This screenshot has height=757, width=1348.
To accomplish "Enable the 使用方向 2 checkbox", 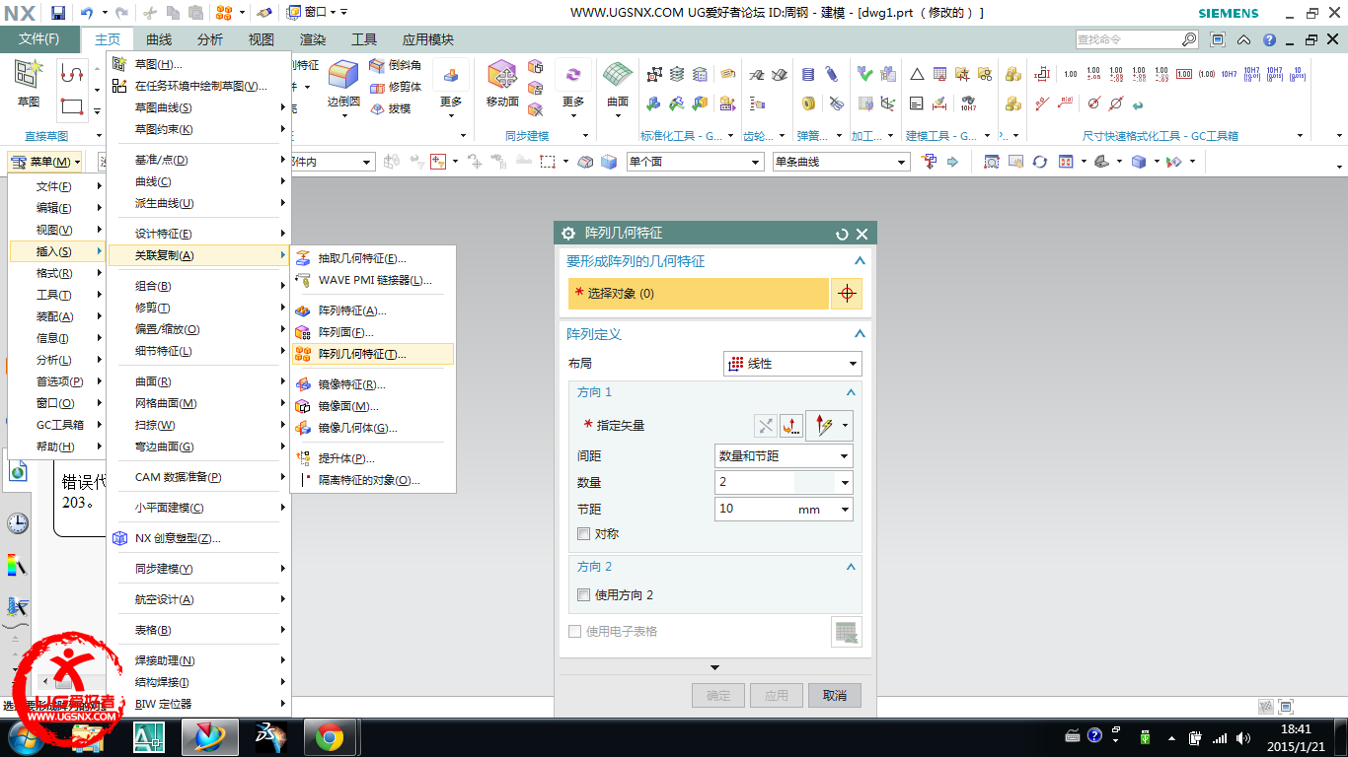I will [584, 595].
